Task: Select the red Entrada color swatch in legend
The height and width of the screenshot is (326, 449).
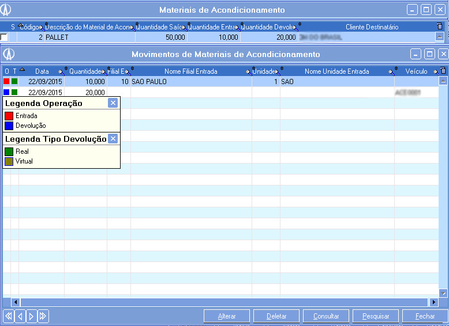Action: pos(9,116)
